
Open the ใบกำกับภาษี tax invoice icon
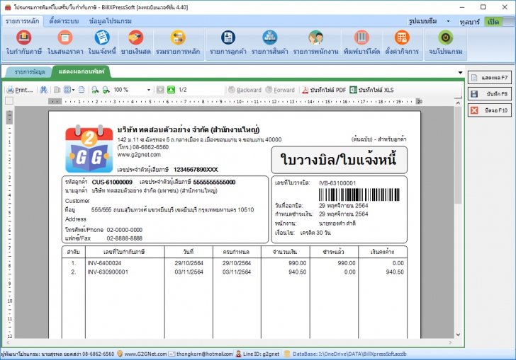point(23,42)
